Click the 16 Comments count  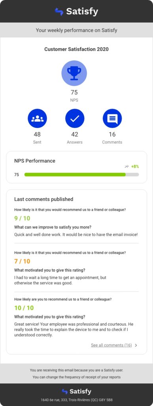click(112, 134)
